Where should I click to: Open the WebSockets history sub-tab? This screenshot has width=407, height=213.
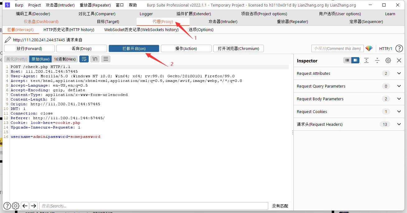tap(141, 29)
